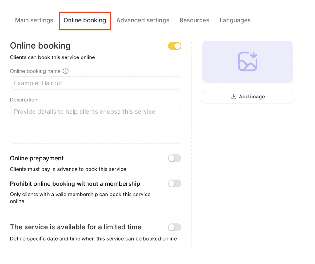Switch to the Main settings tab
This screenshot has width=315, height=264.
point(34,20)
